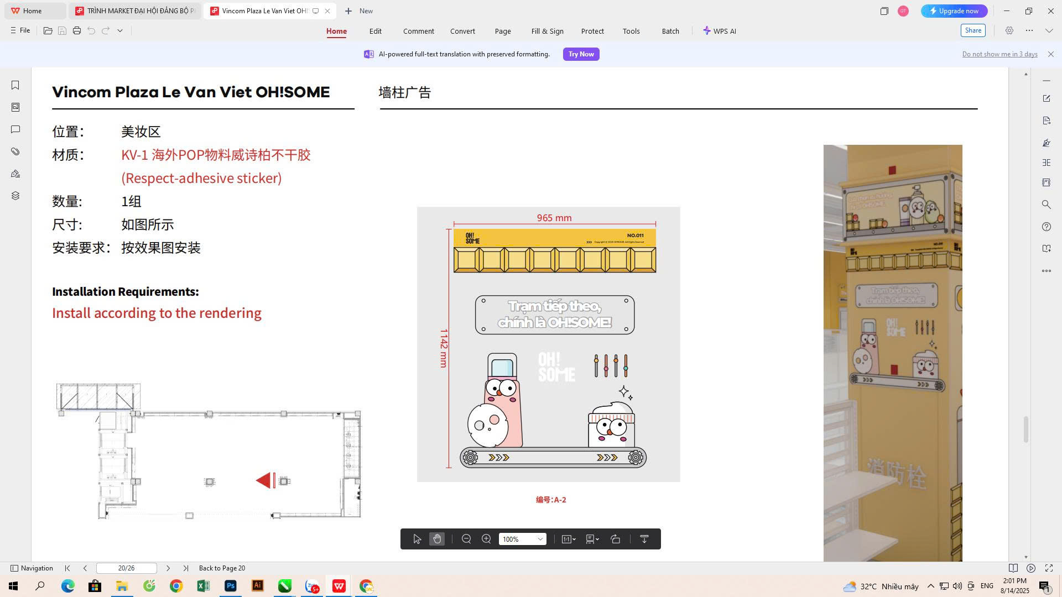
Task: Click the Save icon in the toolbar
Action: 63,31
